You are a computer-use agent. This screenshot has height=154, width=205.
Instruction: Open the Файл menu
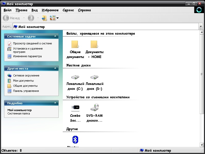(7, 10)
